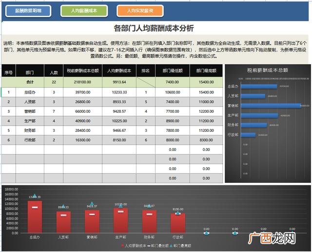Select cell value 16300.00
Viewport: 312px width, 252px height.
(x=83, y=140)
